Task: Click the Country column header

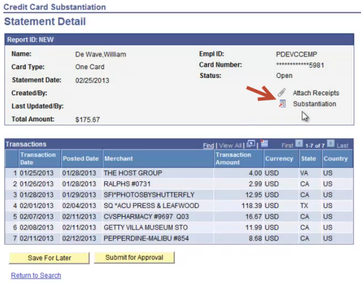Action: click(335, 159)
